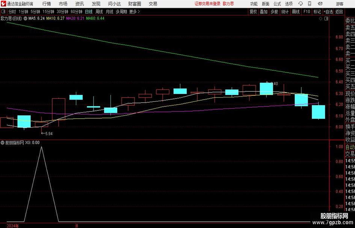Screen dimensions: 355x228
Task: Open the 选项 menu
Action: pos(289,4)
